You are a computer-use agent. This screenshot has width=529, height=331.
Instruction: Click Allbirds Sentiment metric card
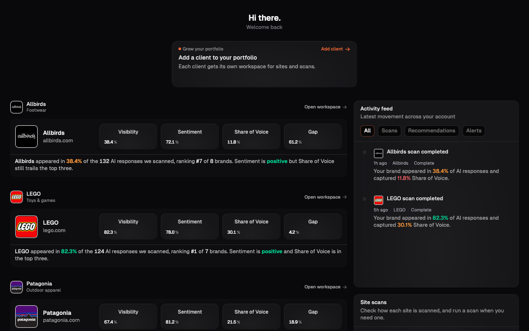click(190, 137)
